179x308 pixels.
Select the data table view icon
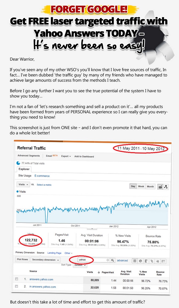135,261
